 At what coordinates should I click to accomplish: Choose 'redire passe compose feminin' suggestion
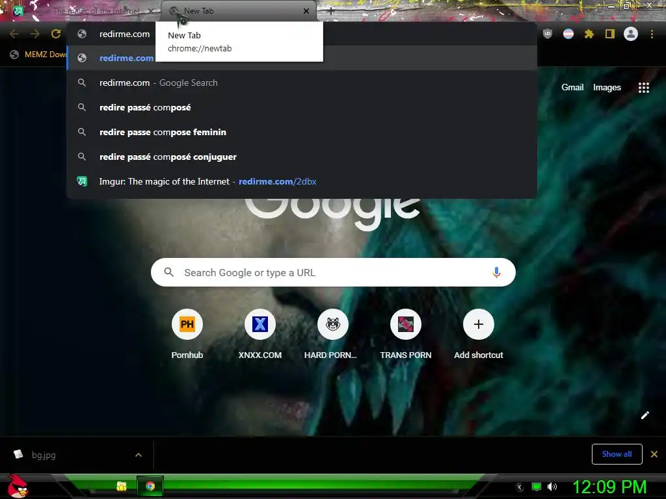(302, 132)
